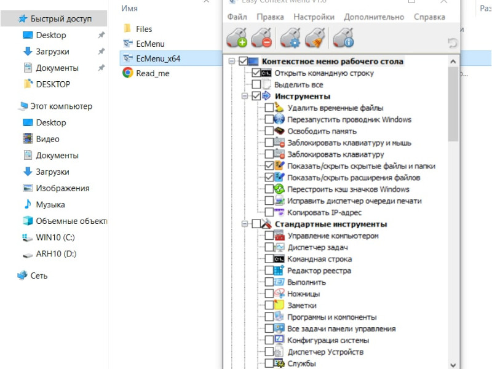Image resolution: width=492 pixels, height=369 pixels.
Task: Click scroll up arrow of tree list
Action: coord(453,61)
